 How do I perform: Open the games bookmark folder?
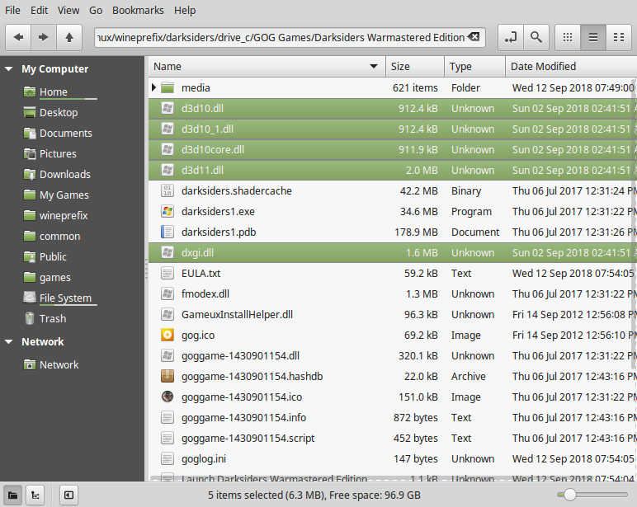(x=54, y=278)
